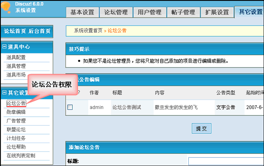Open 道具市场 in the sidebar

(16, 75)
